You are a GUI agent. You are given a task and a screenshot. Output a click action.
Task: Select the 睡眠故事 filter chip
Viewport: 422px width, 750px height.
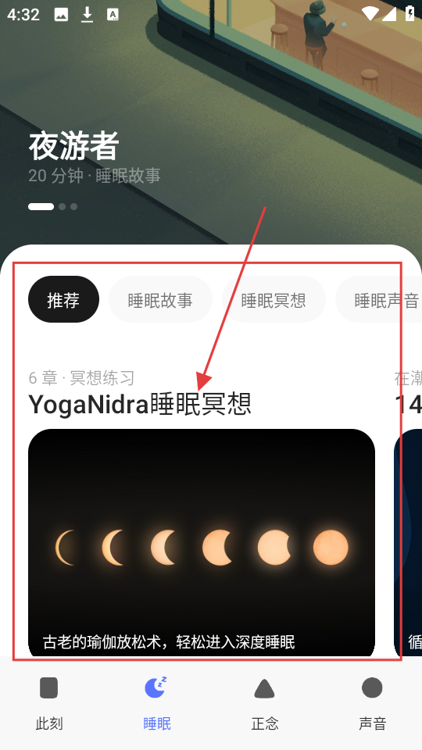(160, 299)
